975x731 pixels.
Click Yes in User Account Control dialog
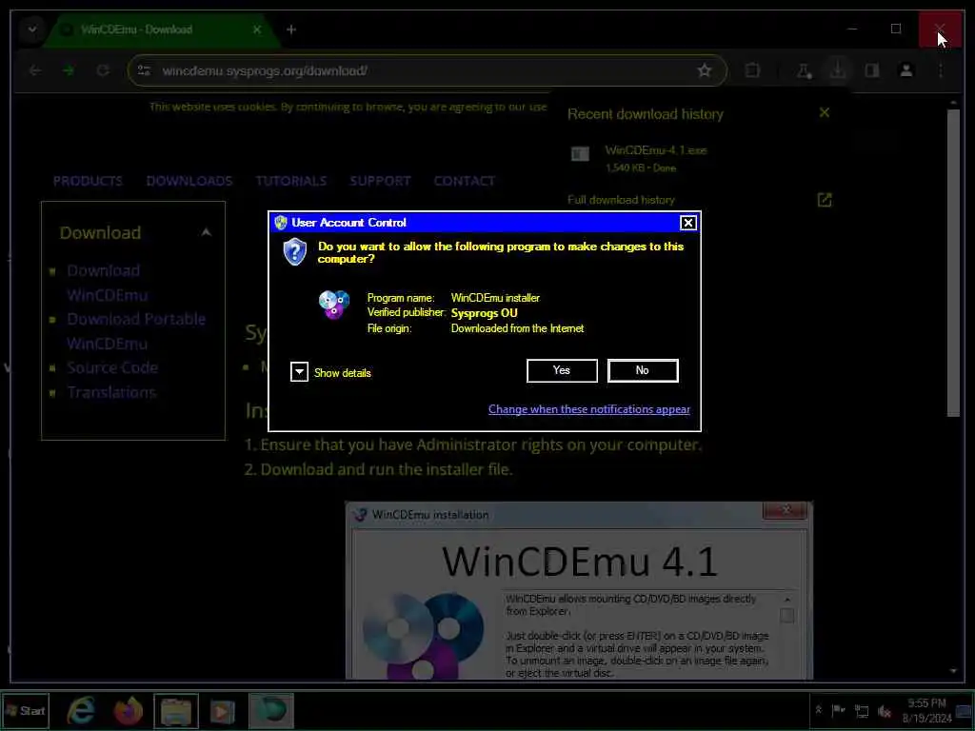point(562,370)
